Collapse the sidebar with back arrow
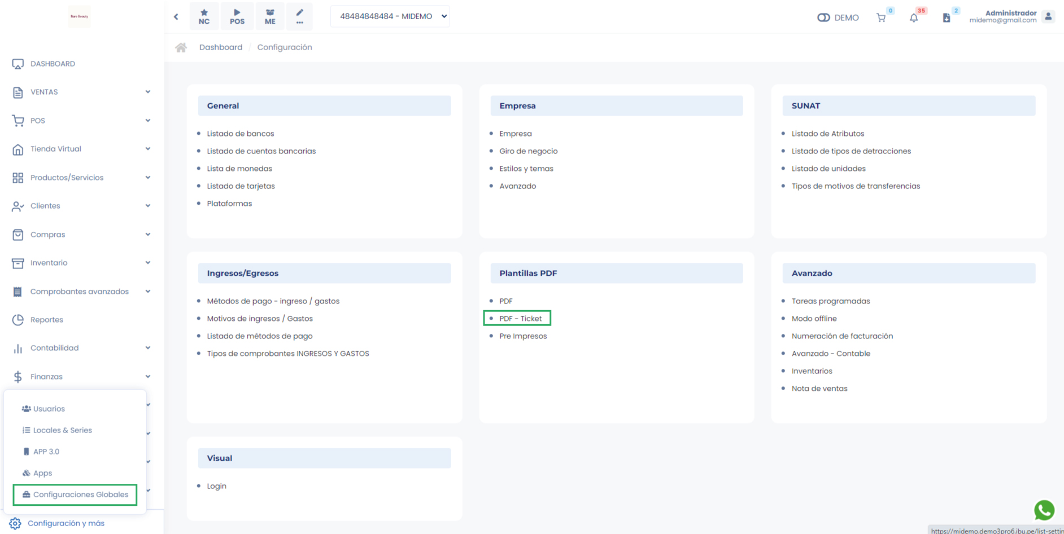The width and height of the screenshot is (1064, 534). pyautogui.click(x=176, y=16)
